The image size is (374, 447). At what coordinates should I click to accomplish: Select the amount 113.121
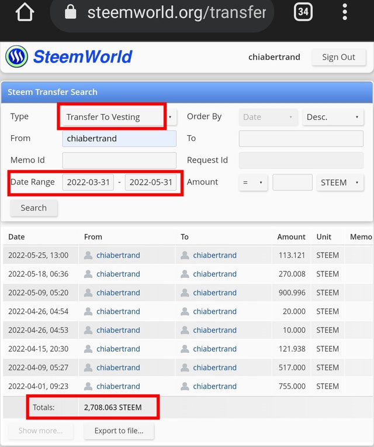pyautogui.click(x=292, y=255)
